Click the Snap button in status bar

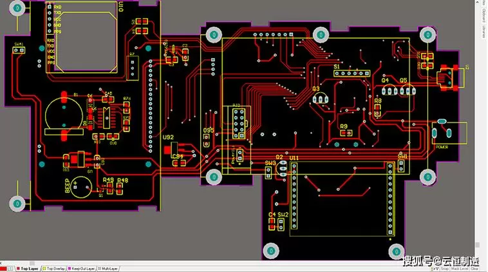(x=445, y=269)
